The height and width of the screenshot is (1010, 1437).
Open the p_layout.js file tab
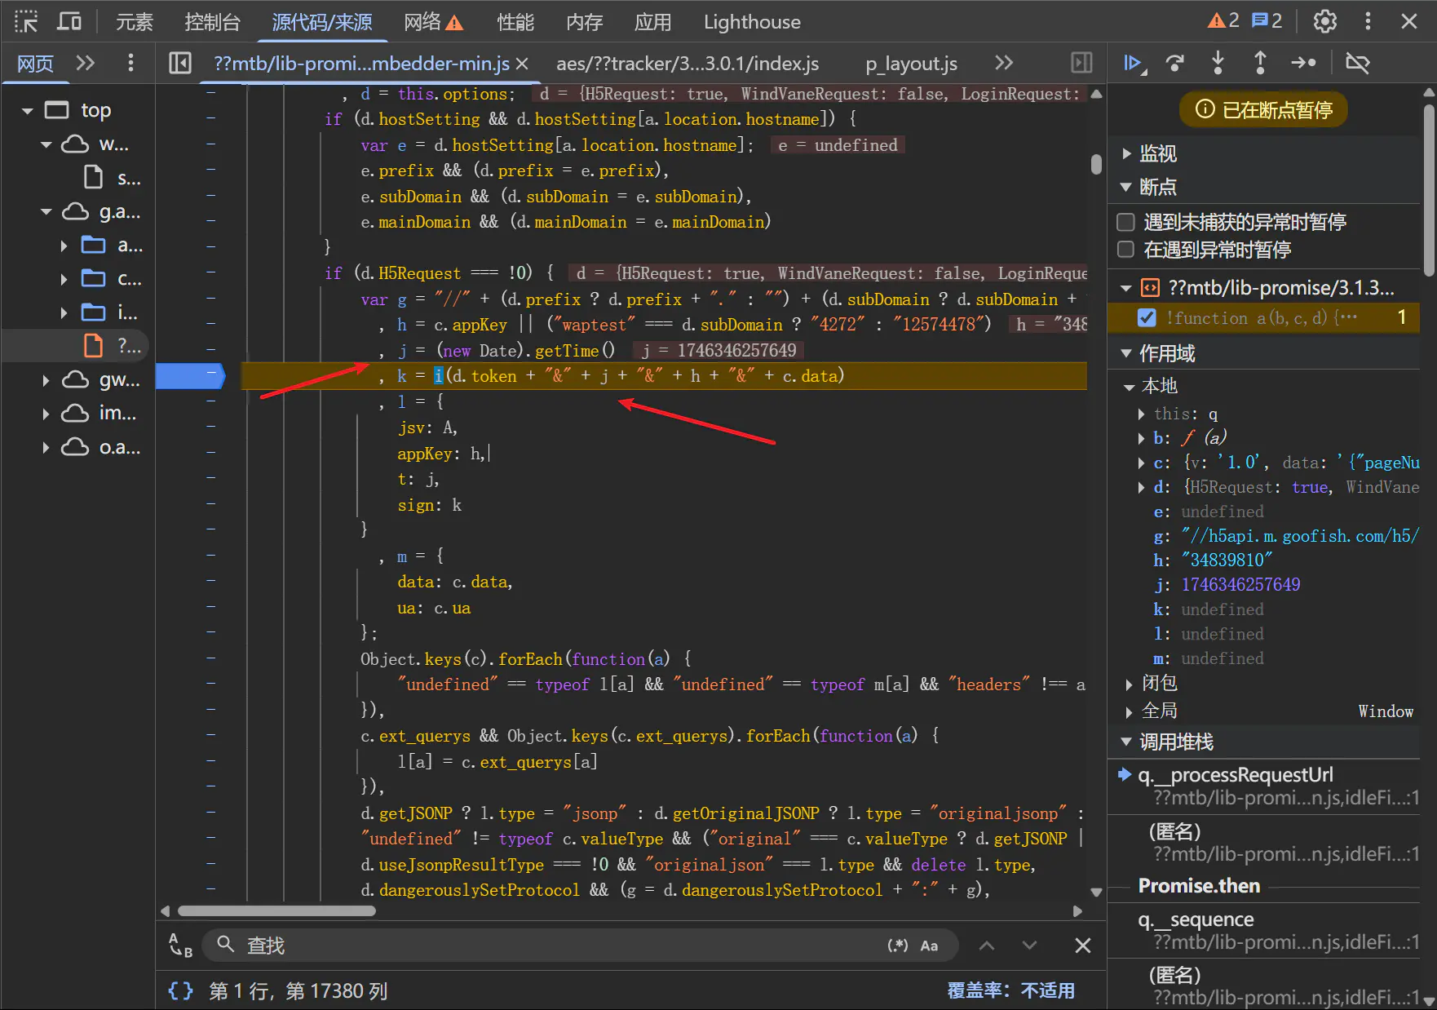pyautogui.click(x=911, y=63)
